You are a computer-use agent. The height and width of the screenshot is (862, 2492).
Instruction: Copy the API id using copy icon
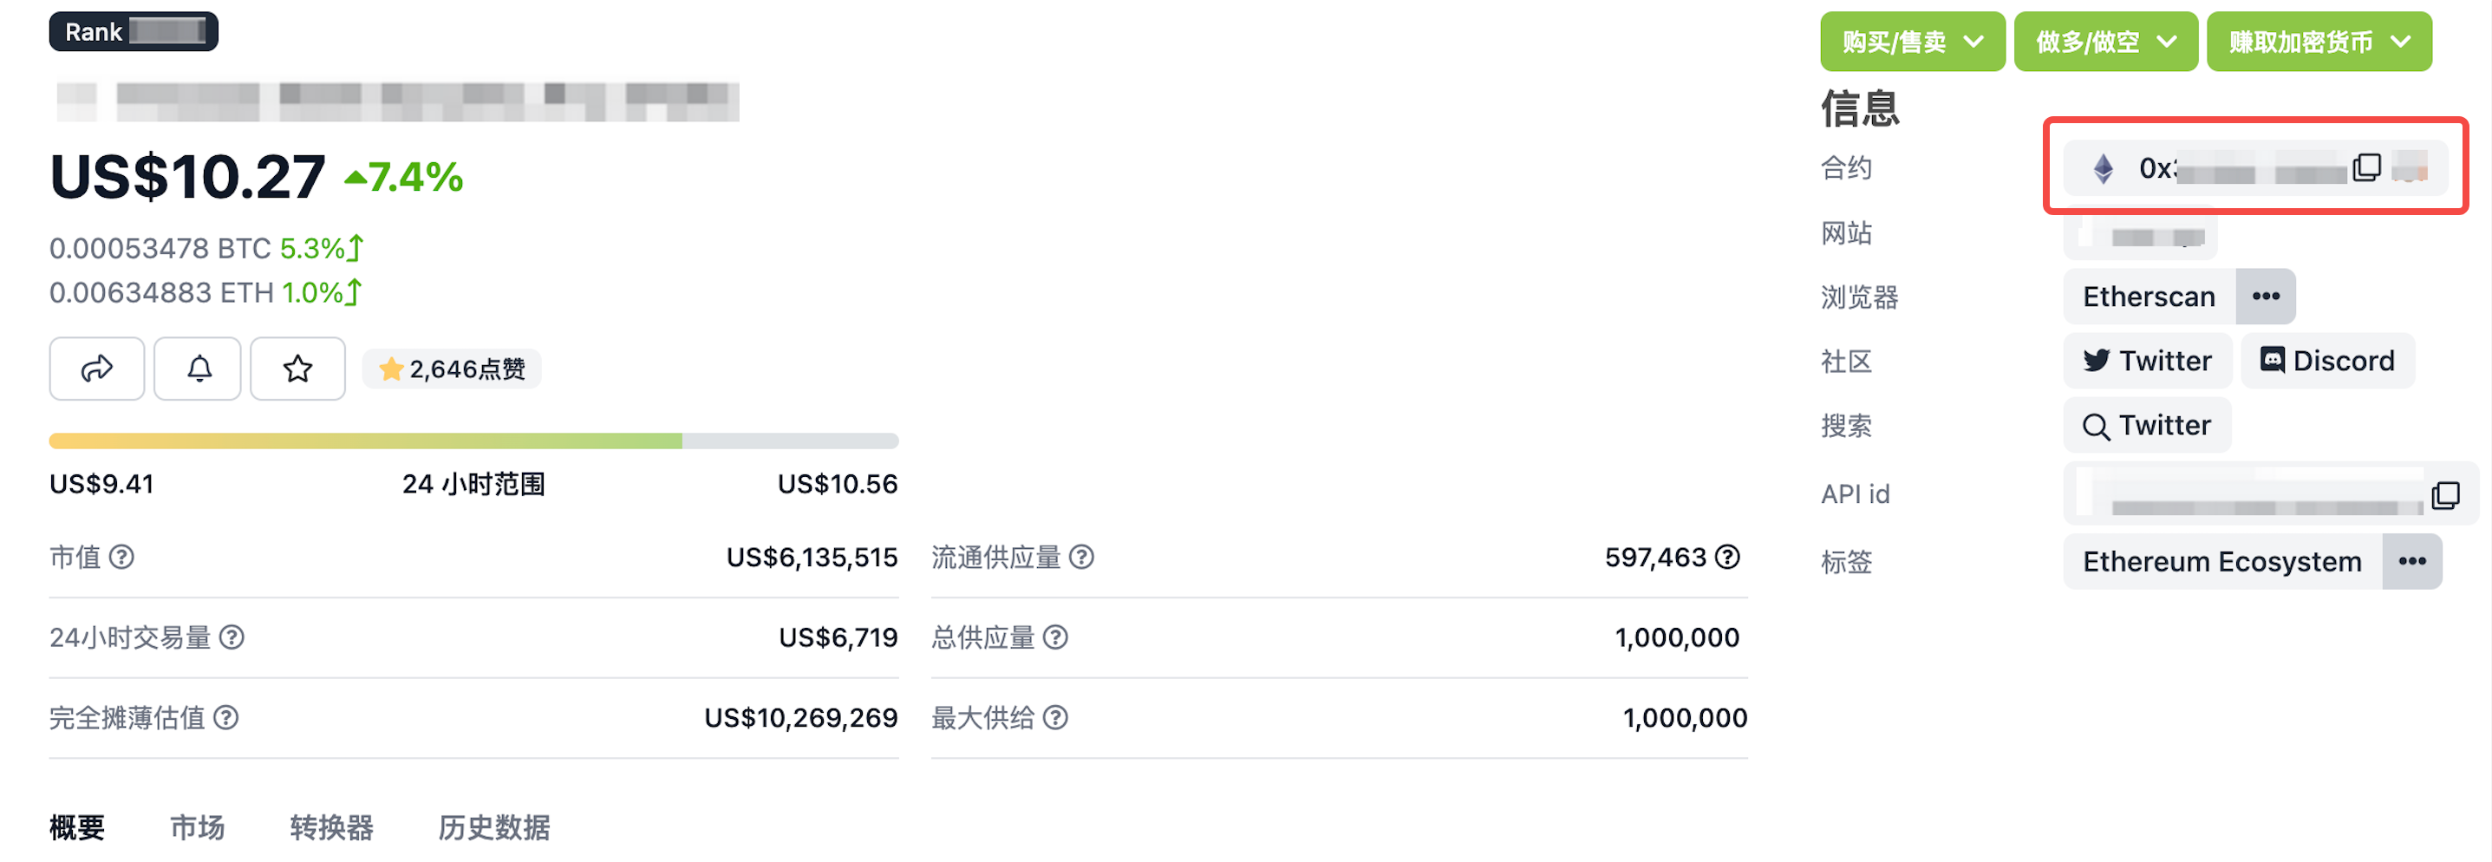2444,495
